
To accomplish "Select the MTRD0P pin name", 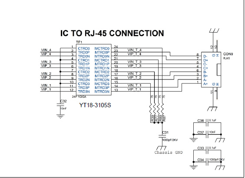I will (102, 53).
